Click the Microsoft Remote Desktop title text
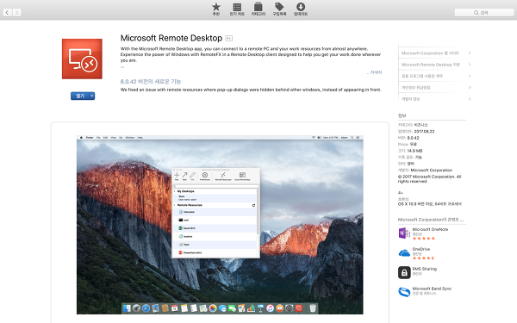The height and width of the screenshot is (323, 517). (171, 38)
